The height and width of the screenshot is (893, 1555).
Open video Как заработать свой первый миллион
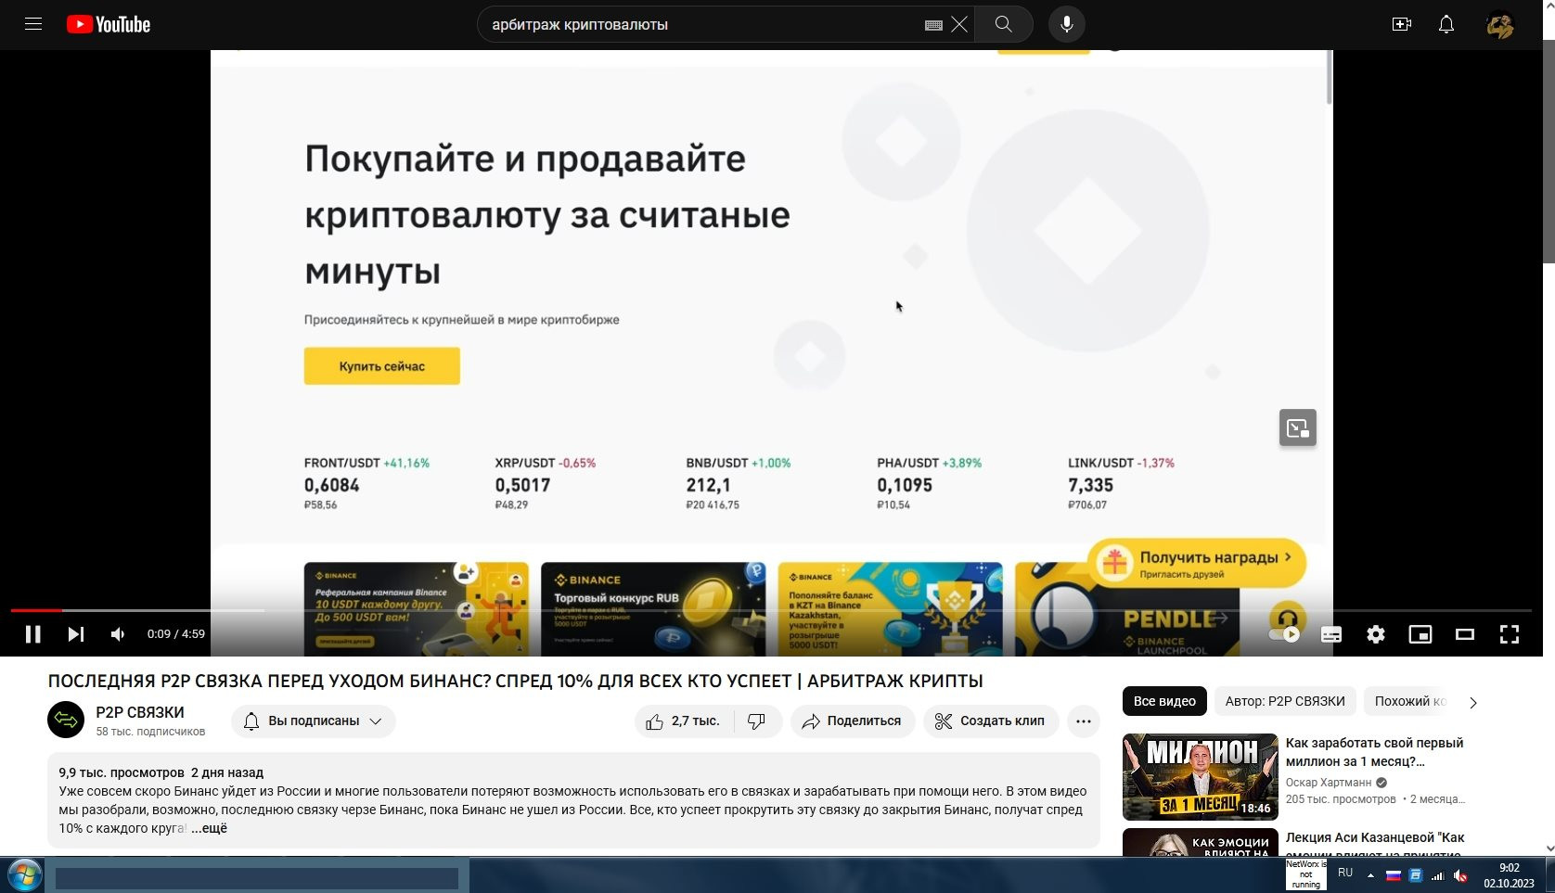click(x=1375, y=752)
